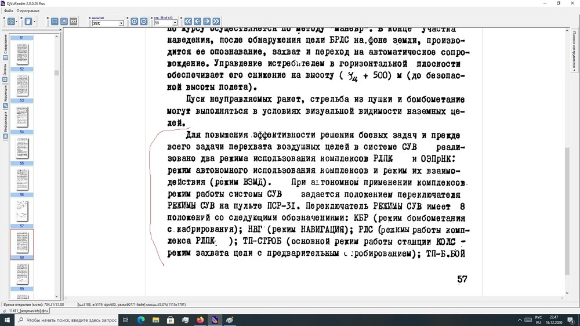This screenshot has height=326, width=580.
Task: Click the Windows taskbar search box
Action: point(67,320)
